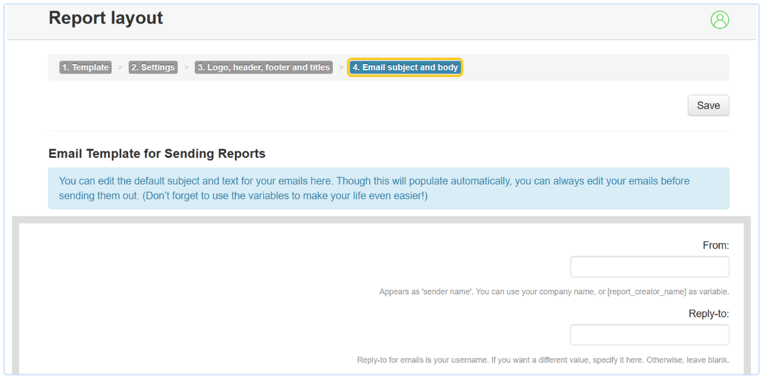The image size is (761, 378).
Task: Click the Email Template for Sending Reports heading
Action: click(157, 154)
